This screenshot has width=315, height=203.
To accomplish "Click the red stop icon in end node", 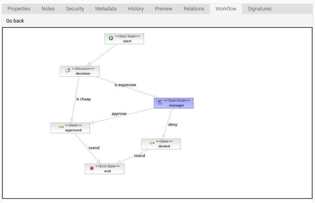I will point(92,168).
